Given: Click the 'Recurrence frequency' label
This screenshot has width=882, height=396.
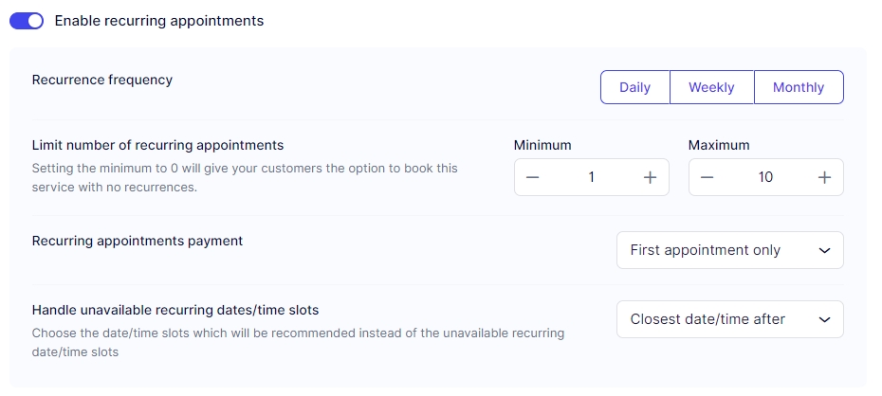Looking at the screenshot, I should [x=102, y=80].
